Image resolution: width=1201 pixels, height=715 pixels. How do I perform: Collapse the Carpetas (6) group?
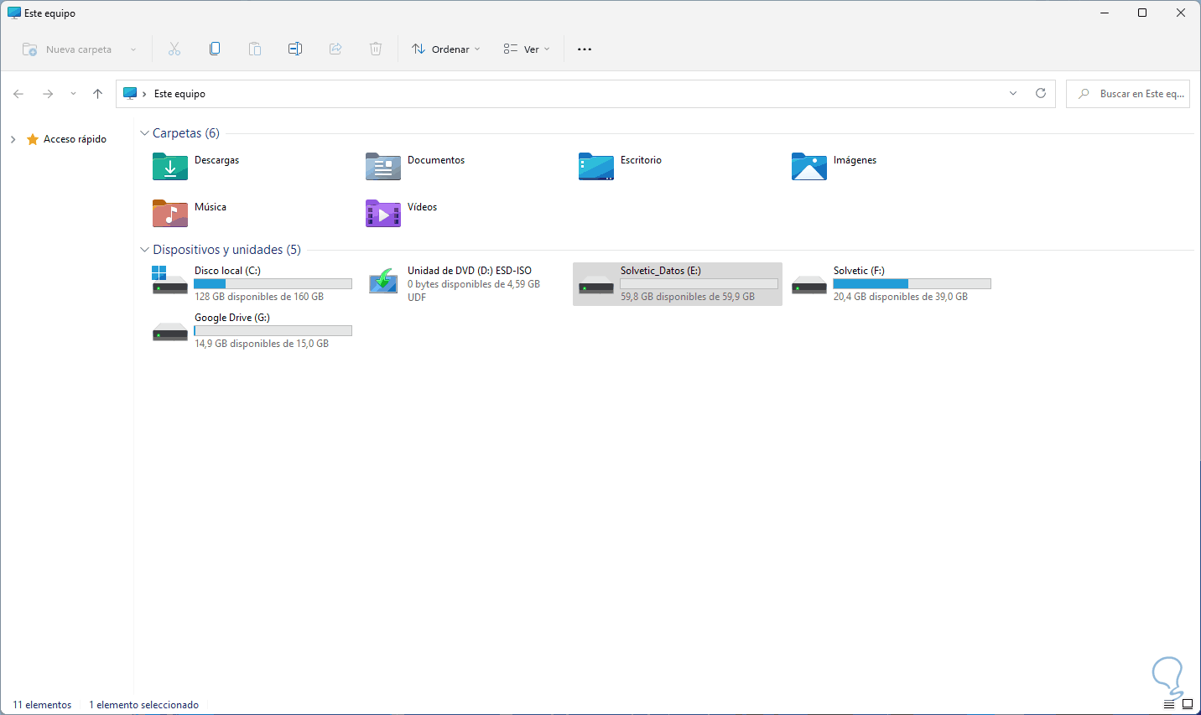144,133
